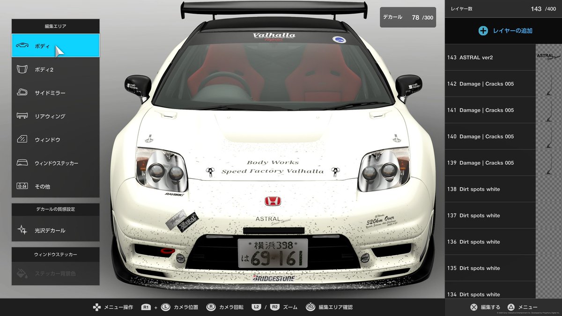Click the car body icon beside ボディ
The height and width of the screenshot is (316, 562).
pyautogui.click(x=22, y=46)
